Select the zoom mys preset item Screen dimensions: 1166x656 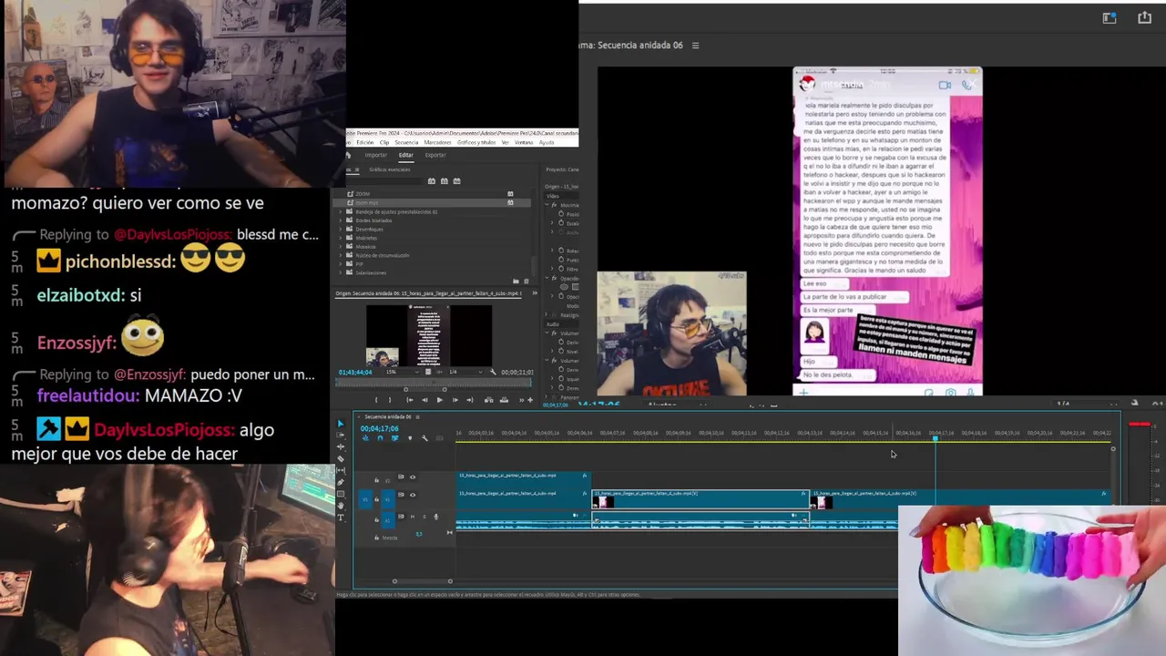(367, 202)
